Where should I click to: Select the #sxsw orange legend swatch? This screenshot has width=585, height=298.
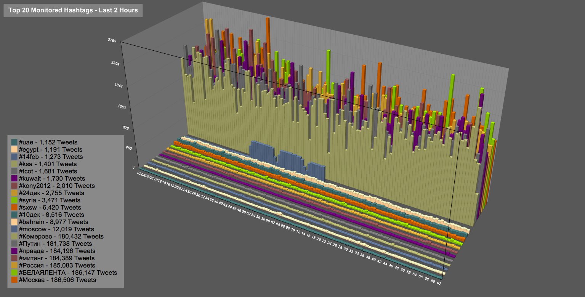14,207
